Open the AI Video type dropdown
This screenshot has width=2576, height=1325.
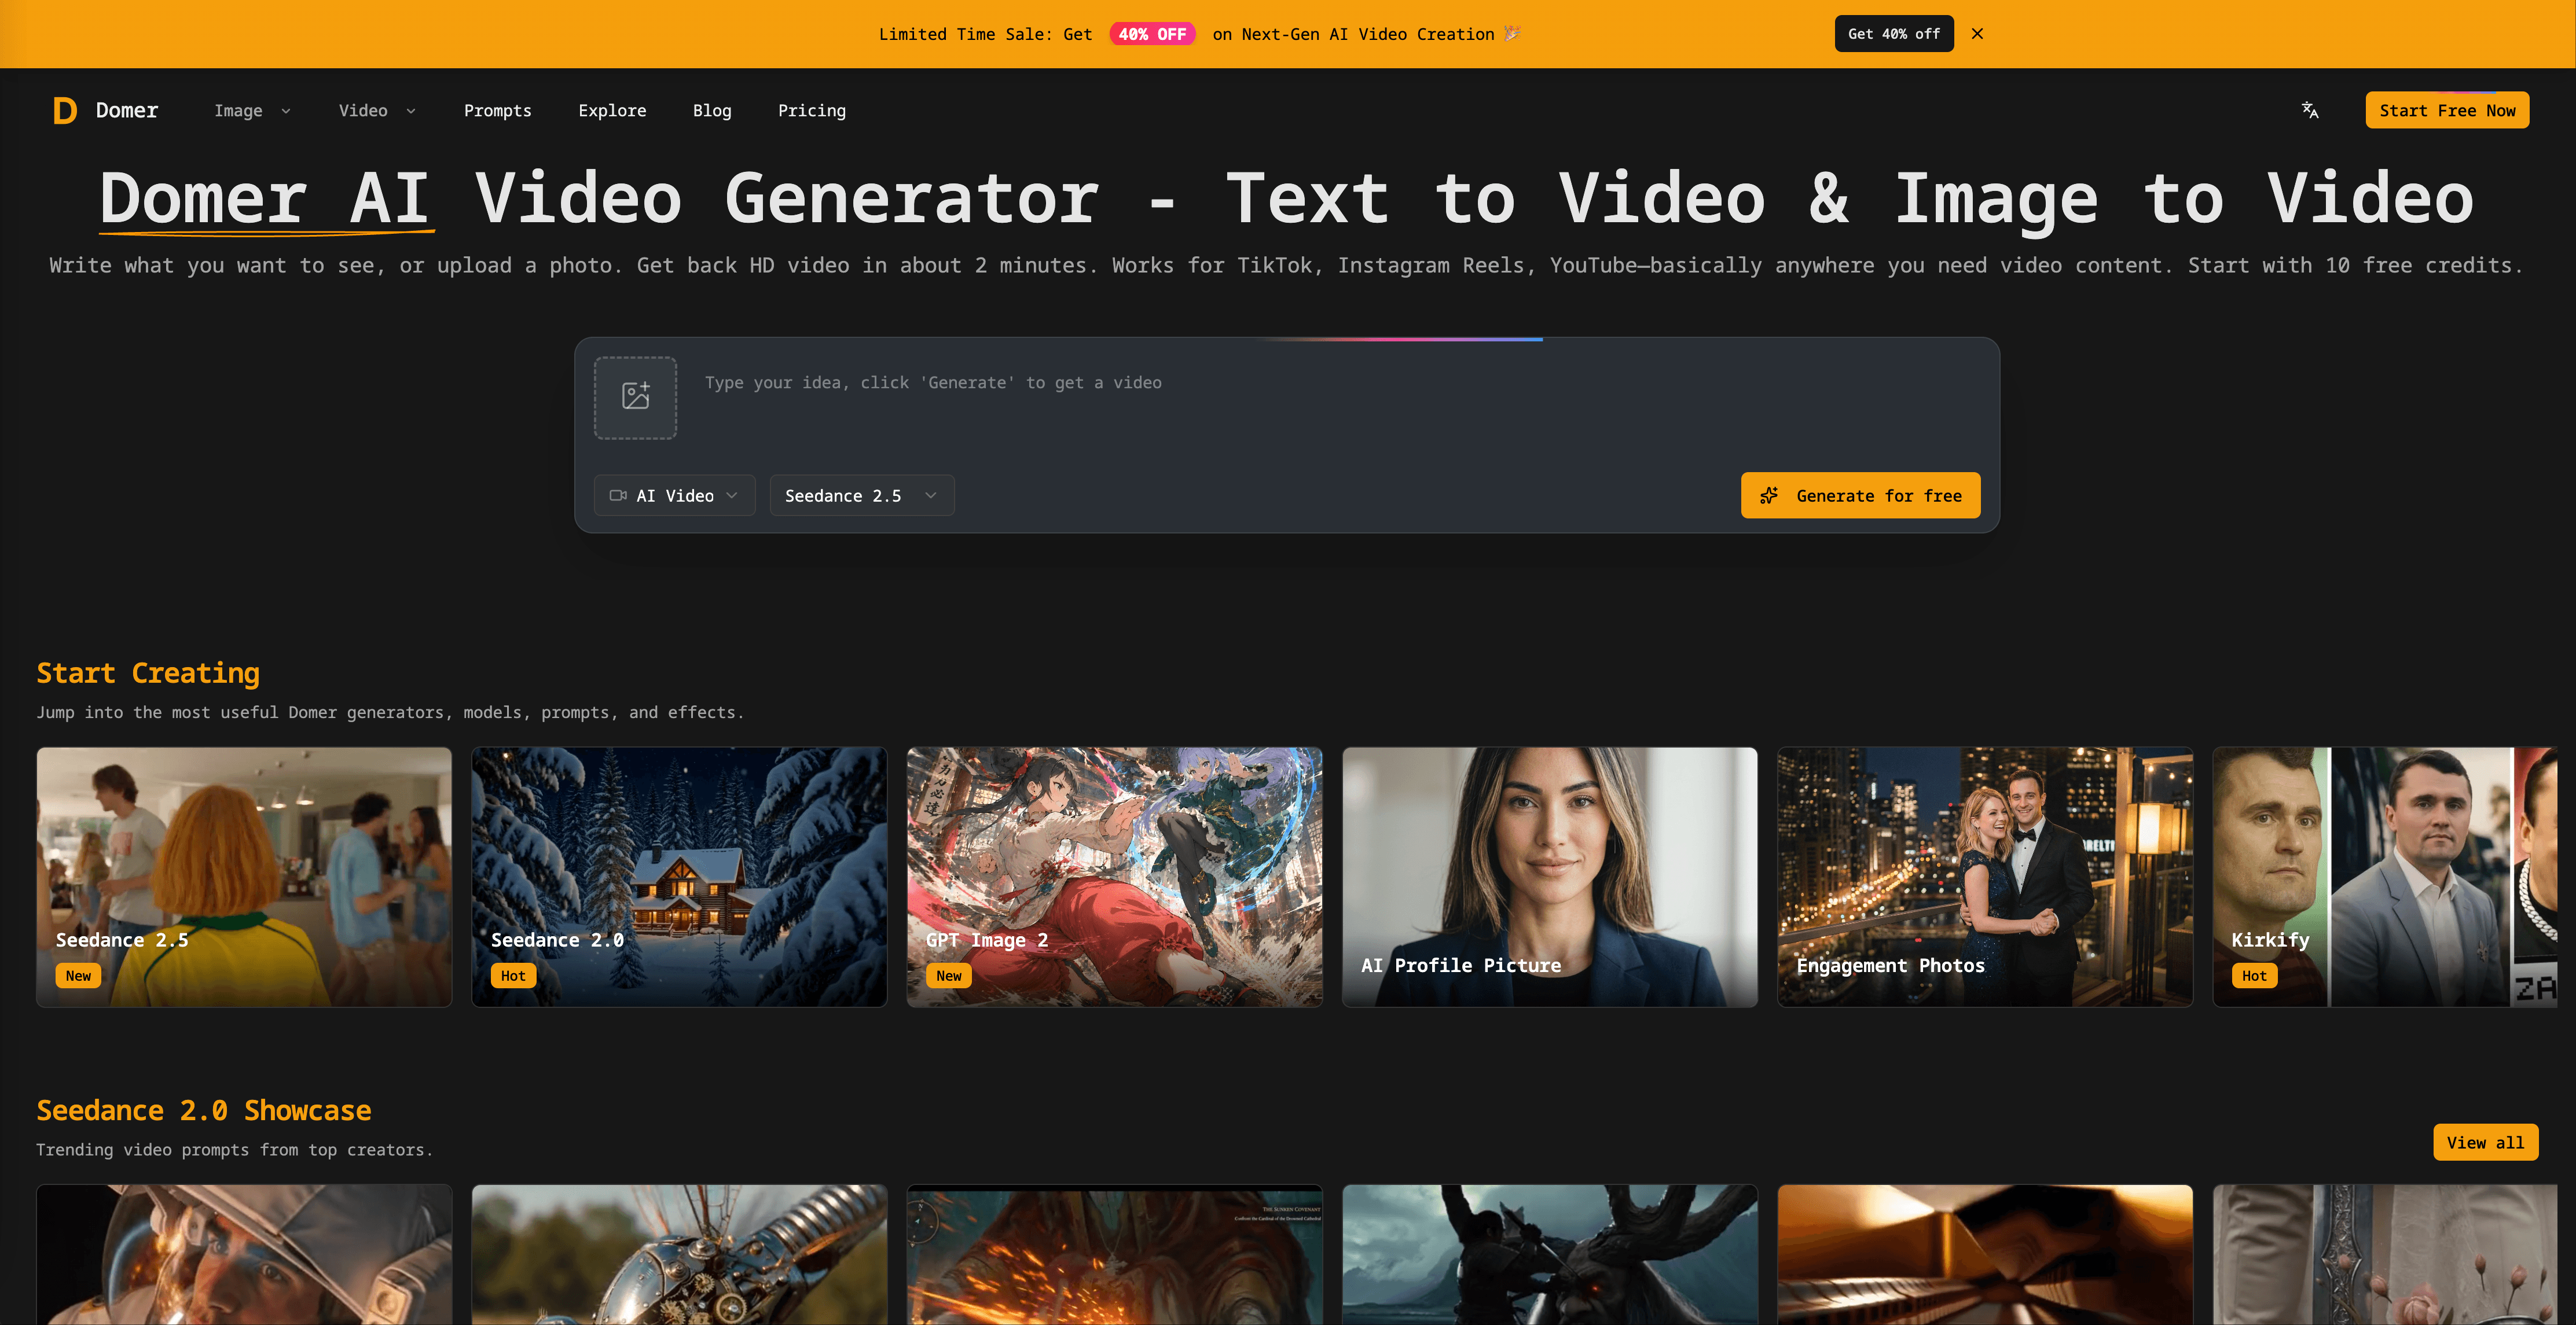[675, 496]
